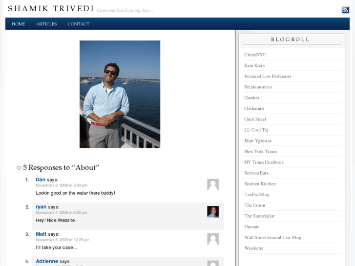The width and height of the screenshot is (355, 266).
Task: Click the November 2, 2009 comment timestamp
Action: click(x=62, y=185)
